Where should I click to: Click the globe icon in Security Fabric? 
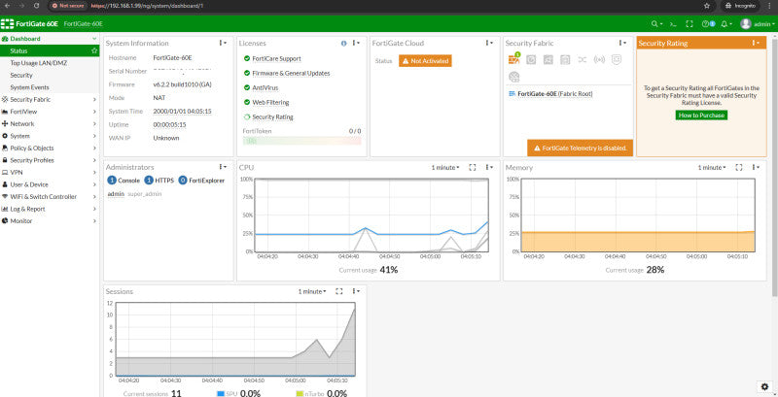[x=514, y=77]
